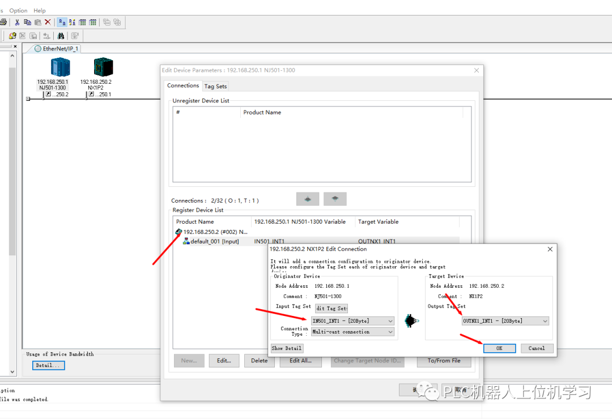Click the Print toolbar icon

tap(3, 22)
